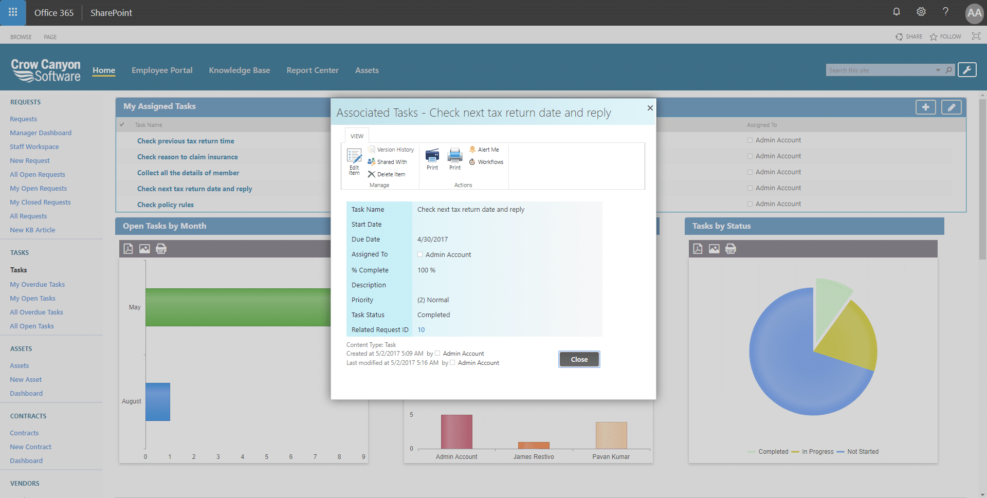Open Office 365 notifications bell
Screen dimensions: 987x498
click(x=897, y=12)
